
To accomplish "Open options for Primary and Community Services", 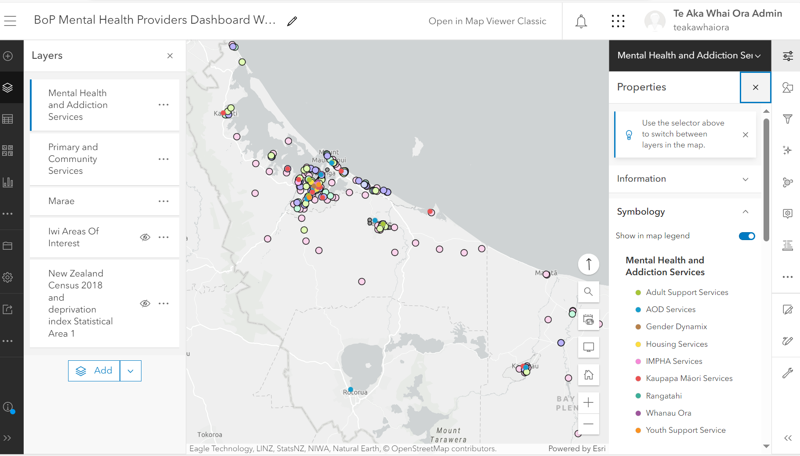I will click(163, 159).
